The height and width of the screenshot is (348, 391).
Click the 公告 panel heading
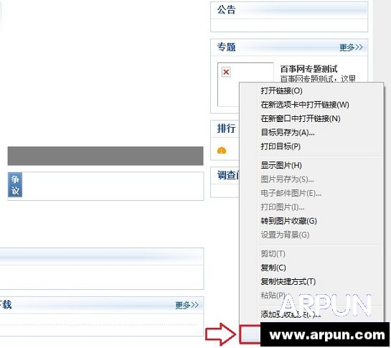point(227,10)
